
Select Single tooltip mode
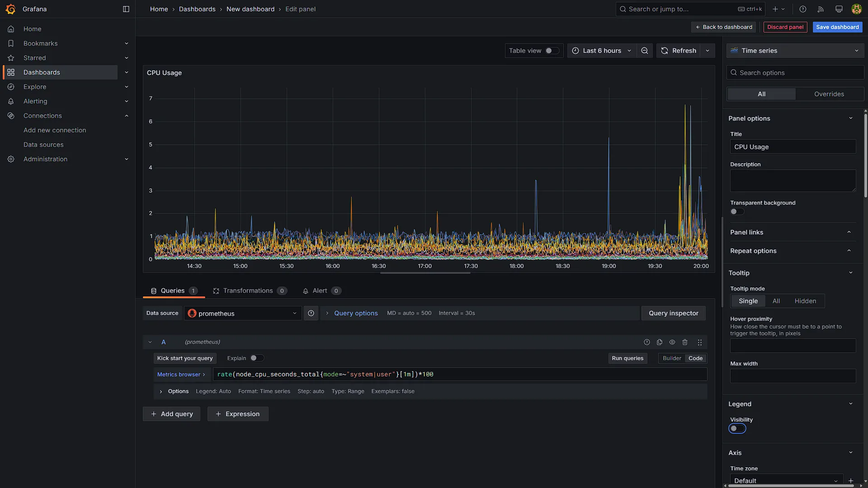click(748, 301)
